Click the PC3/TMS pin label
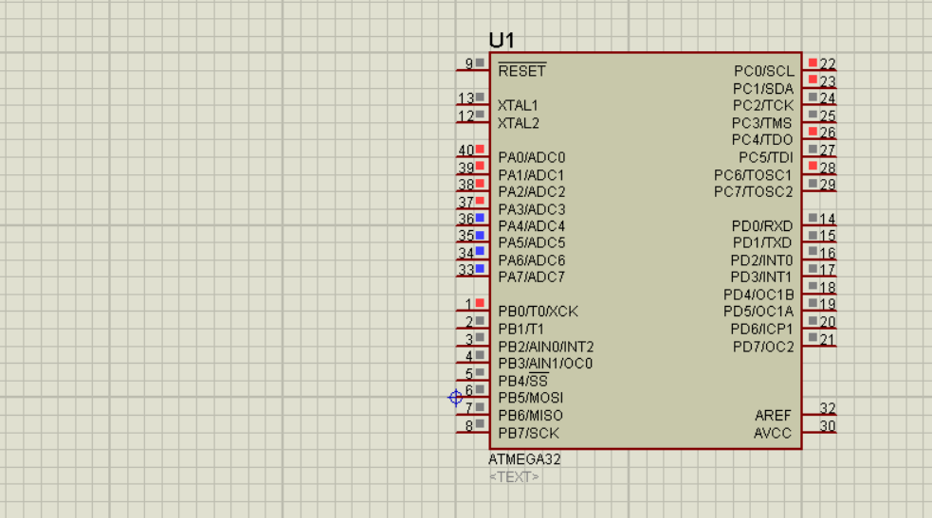The width and height of the screenshot is (932, 518). point(762,123)
